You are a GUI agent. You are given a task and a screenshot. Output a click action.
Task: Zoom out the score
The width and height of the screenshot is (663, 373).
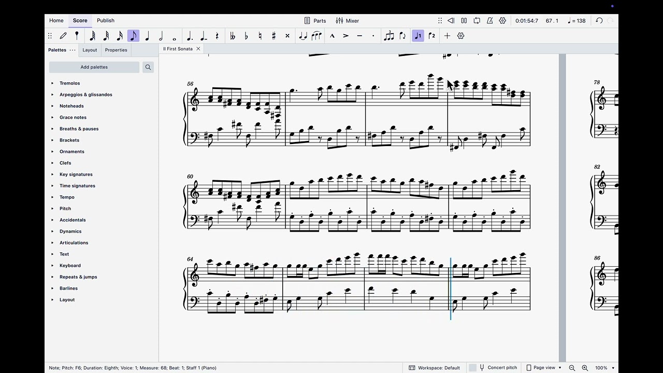click(572, 368)
